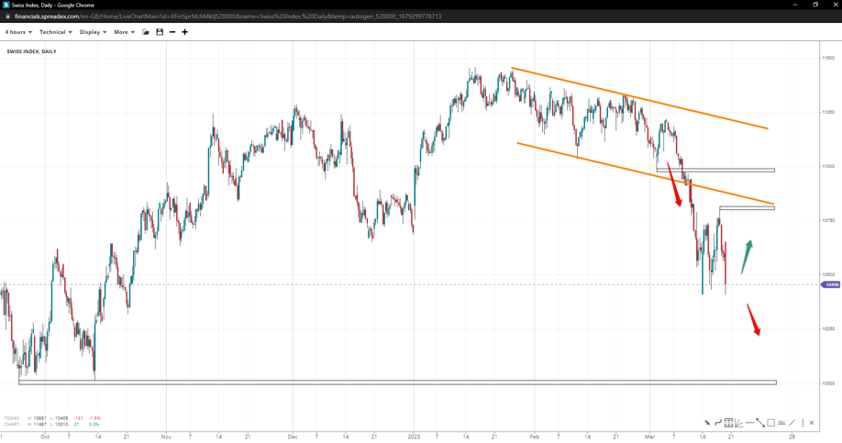Select the fan lines drawing tool
The height and width of the screenshot is (443, 842).
tap(739, 423)
